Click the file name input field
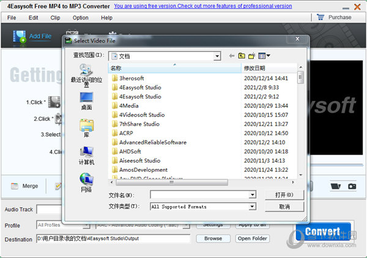Screen dimensions: 367x258 pyautogui.click(x=200, y=194)
